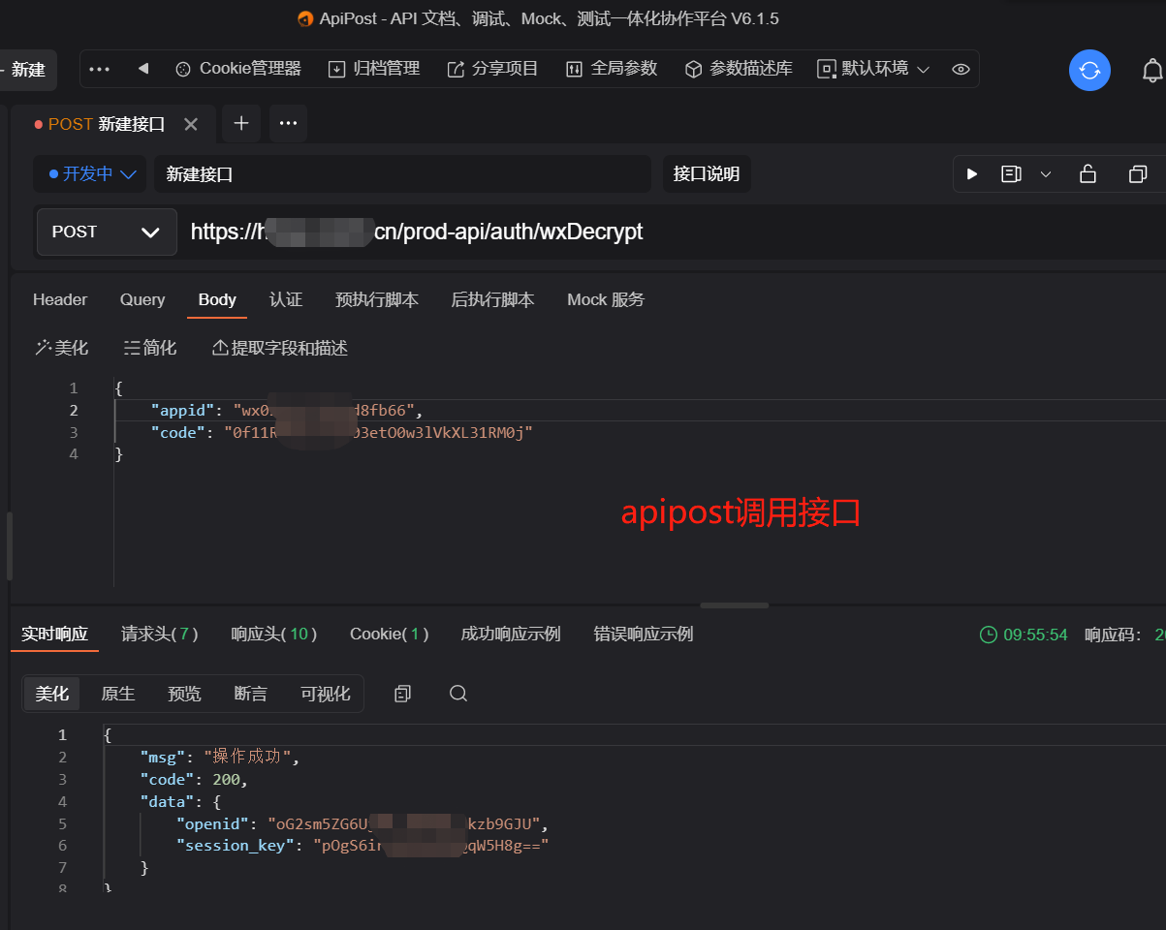Select the Body tab
This screenshot has height=930, width=1166.
(217, 299)
